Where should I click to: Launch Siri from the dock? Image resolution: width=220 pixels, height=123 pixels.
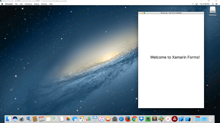(x=15, y=119)
